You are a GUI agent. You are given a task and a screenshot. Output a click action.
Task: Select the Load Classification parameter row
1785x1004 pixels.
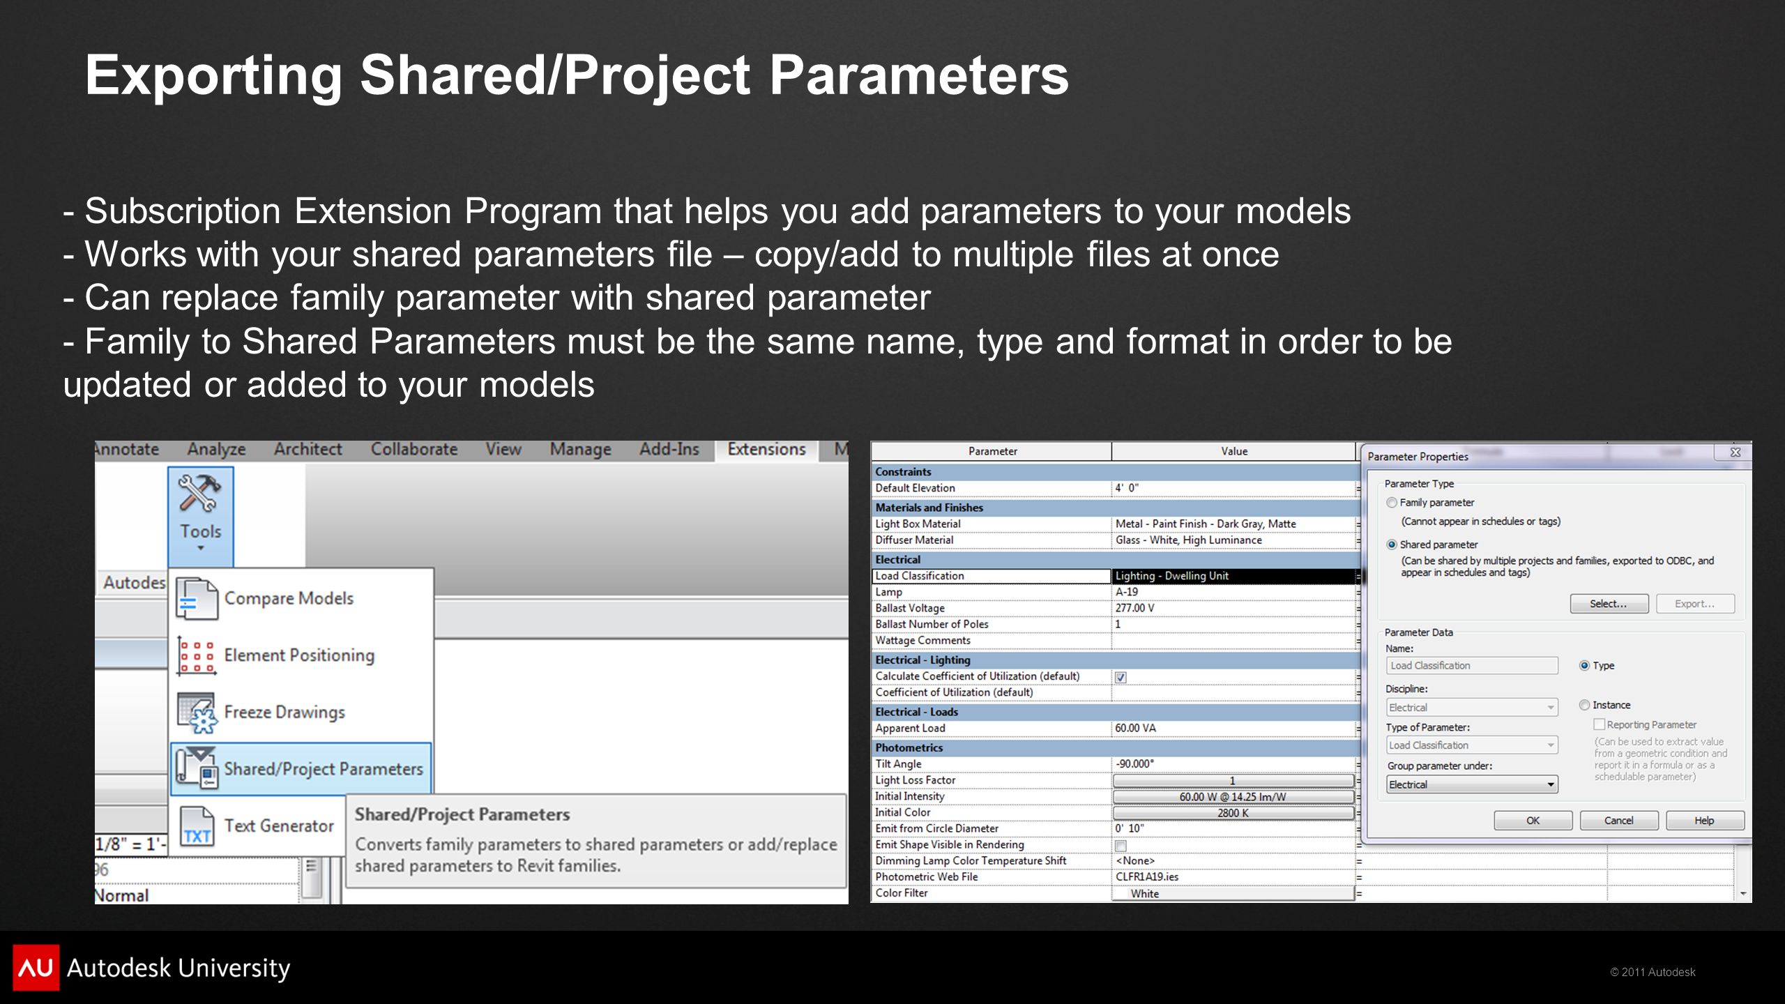coord(991,576)
